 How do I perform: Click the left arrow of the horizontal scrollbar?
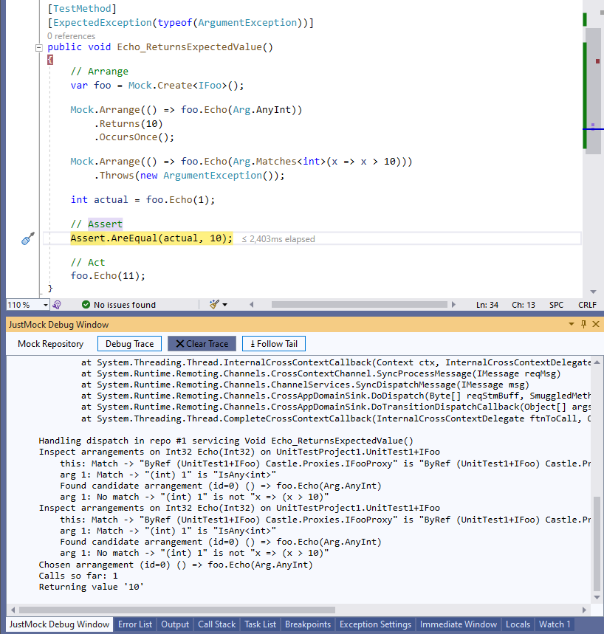coord(251,304)
